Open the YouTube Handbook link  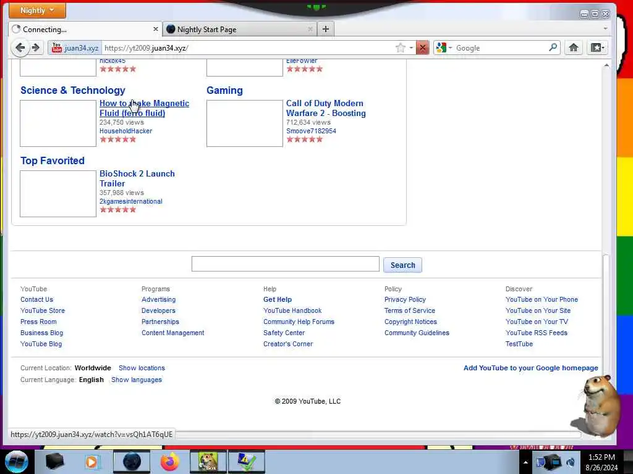click(292, 310)
